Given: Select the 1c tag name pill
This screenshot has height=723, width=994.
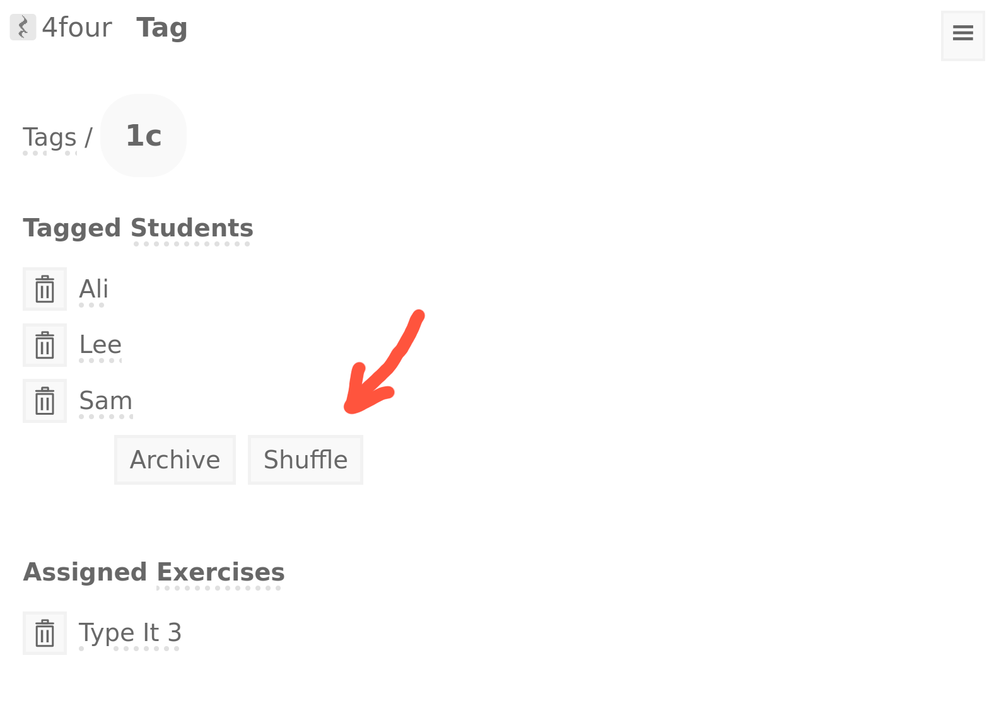Looking at the screenshot, I should pos(144,136).
